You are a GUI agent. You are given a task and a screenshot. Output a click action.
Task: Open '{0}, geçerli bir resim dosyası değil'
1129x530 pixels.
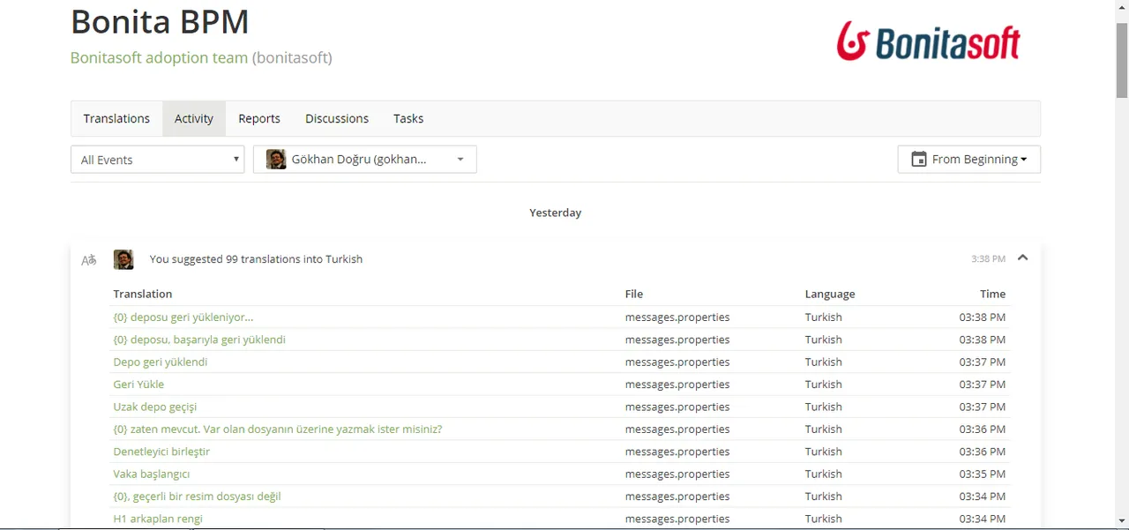click(x=198, y=496)
